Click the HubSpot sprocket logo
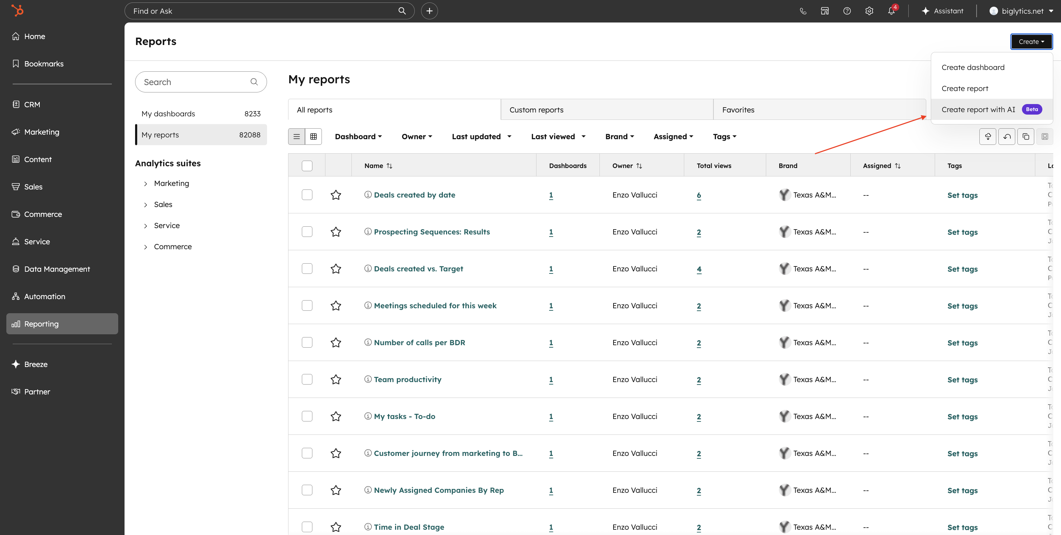The width and height of the screenshot is (1061, 535). click(17, 10)
